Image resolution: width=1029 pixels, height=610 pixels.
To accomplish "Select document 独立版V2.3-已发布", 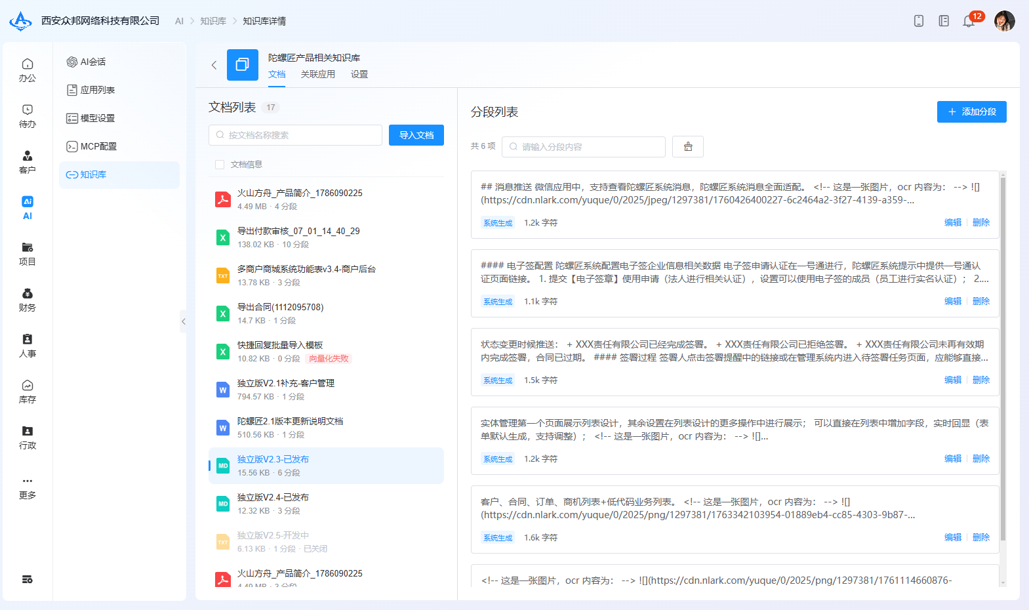I will 326,466.
